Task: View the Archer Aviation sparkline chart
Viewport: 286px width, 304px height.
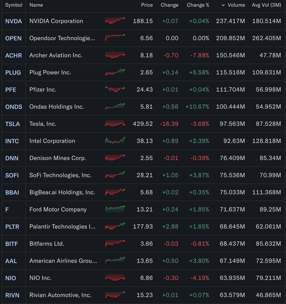Action: [x=115, y=55]
